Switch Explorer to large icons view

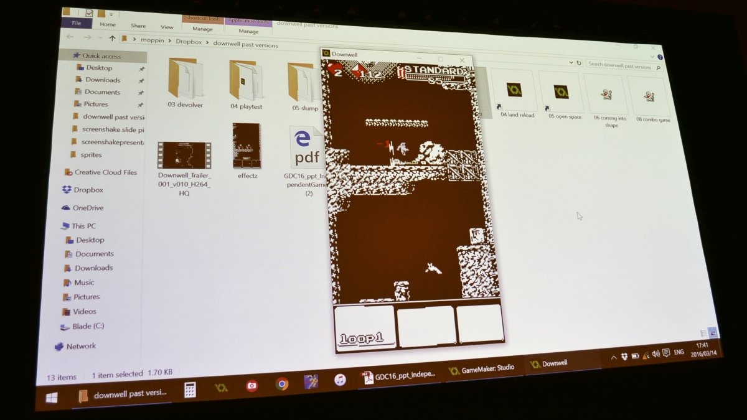pos(712,332)
